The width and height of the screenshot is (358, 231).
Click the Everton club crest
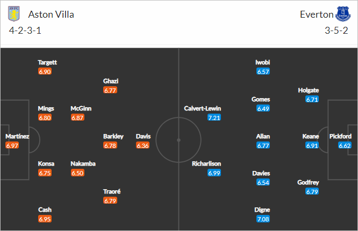click(x=343, y=14)
